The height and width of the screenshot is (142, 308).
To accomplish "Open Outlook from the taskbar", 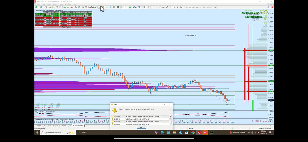I will pos(181,133).
